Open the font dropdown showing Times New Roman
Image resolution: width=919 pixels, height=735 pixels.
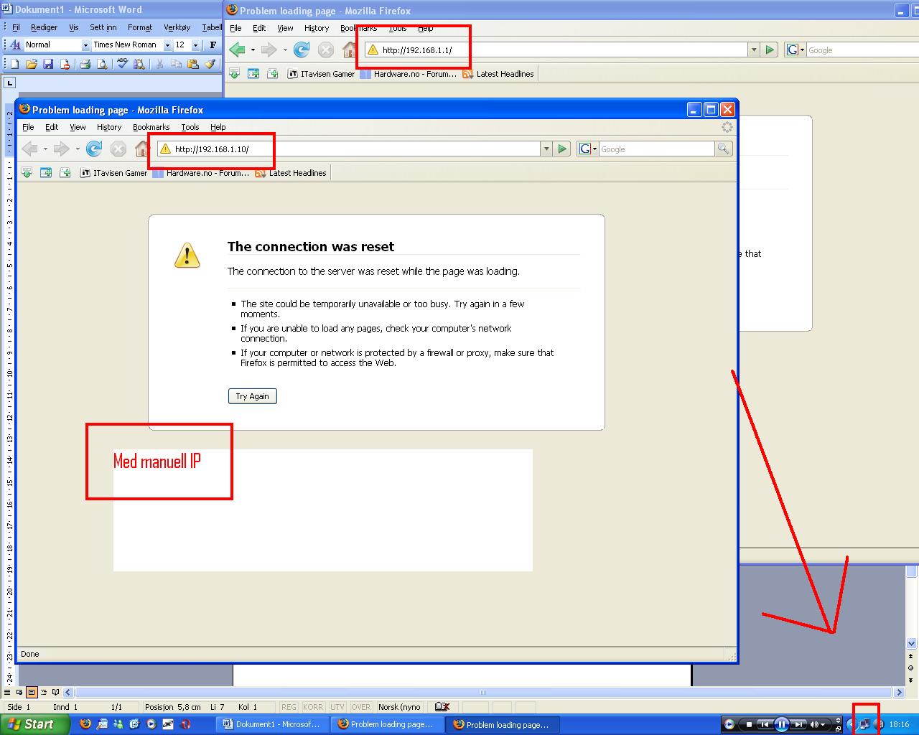click(x=167, y=45)
